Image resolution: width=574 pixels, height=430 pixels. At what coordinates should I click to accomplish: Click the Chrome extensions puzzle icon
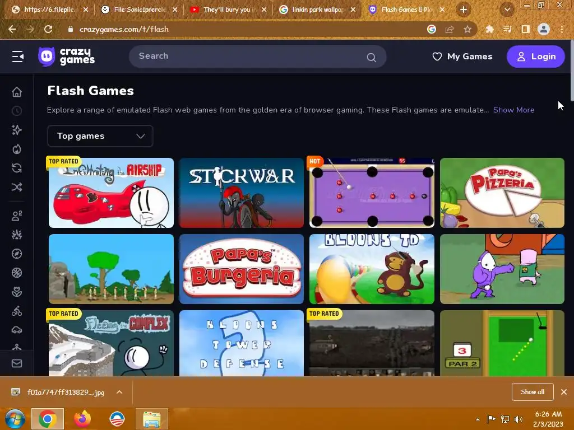pos(489,29)
